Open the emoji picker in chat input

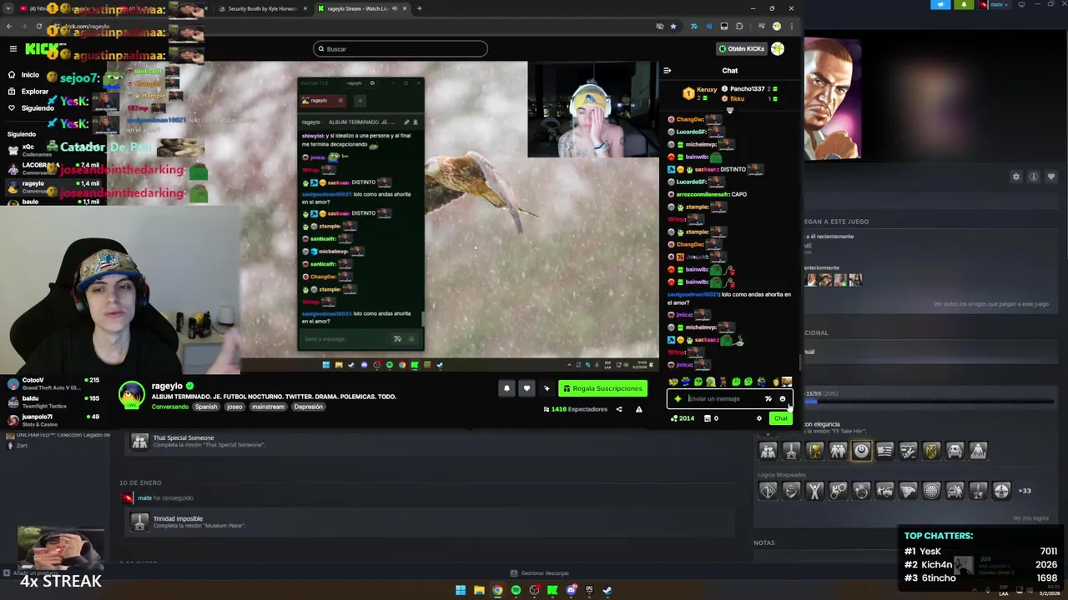pos(783,398)
